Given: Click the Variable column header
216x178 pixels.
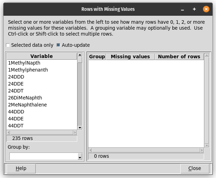Looking at the screenshot, I should pyautogui.click(x=42, y=56).
